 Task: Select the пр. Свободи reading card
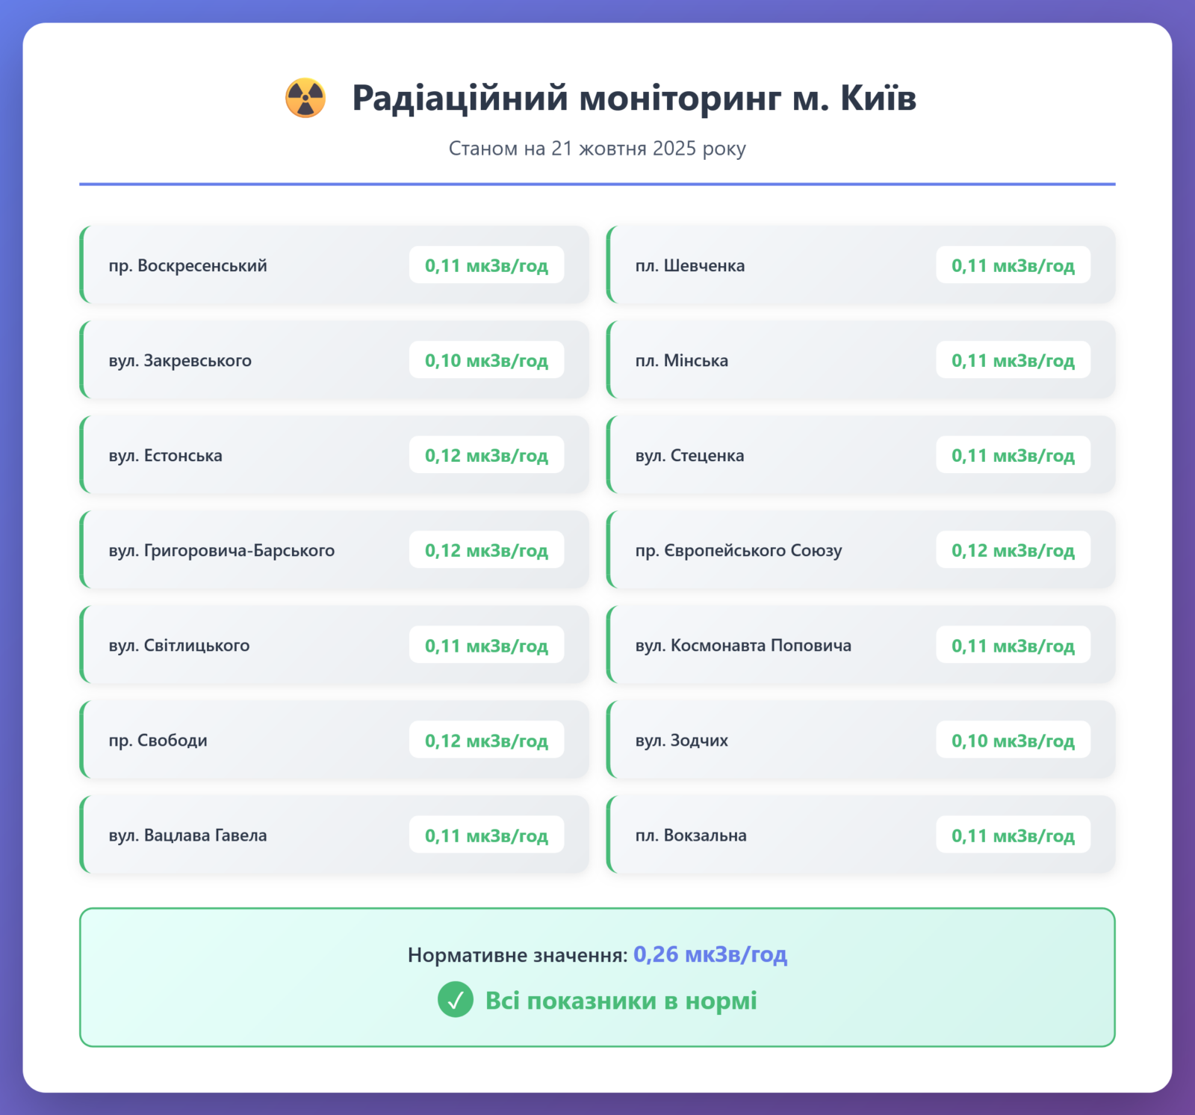[334, 740]
